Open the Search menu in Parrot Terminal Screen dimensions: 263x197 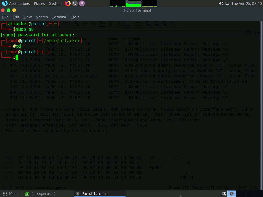click(x=42, y=17)
